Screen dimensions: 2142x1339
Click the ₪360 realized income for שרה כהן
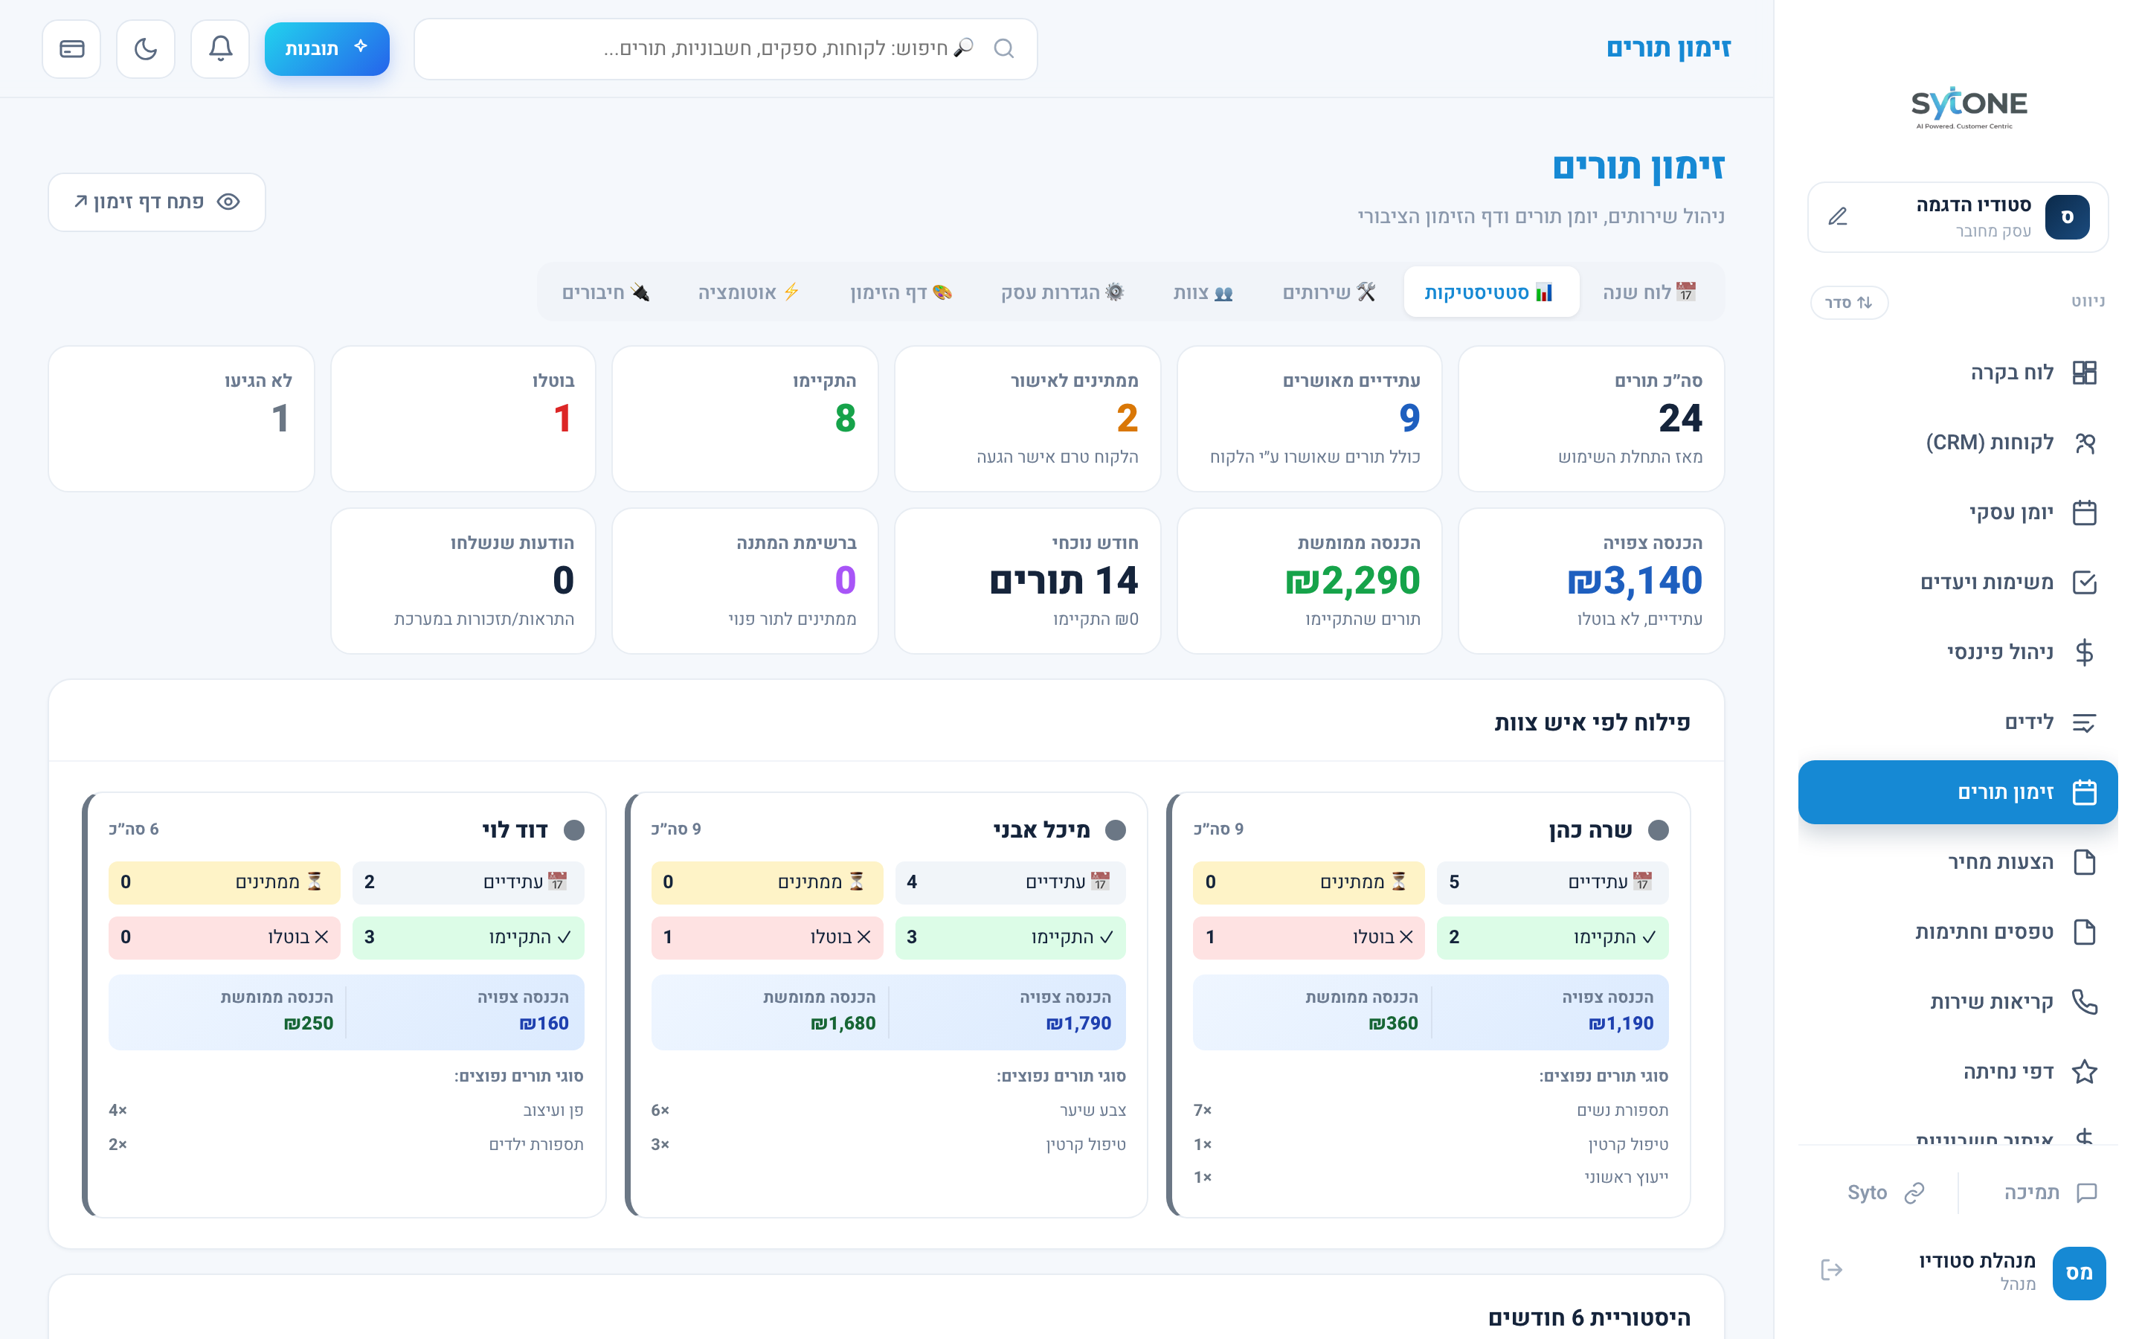1393,1023
